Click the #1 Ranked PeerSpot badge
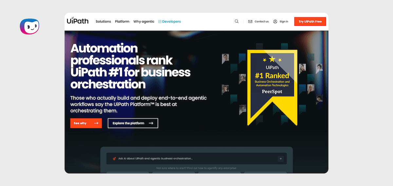 (272, 87)
